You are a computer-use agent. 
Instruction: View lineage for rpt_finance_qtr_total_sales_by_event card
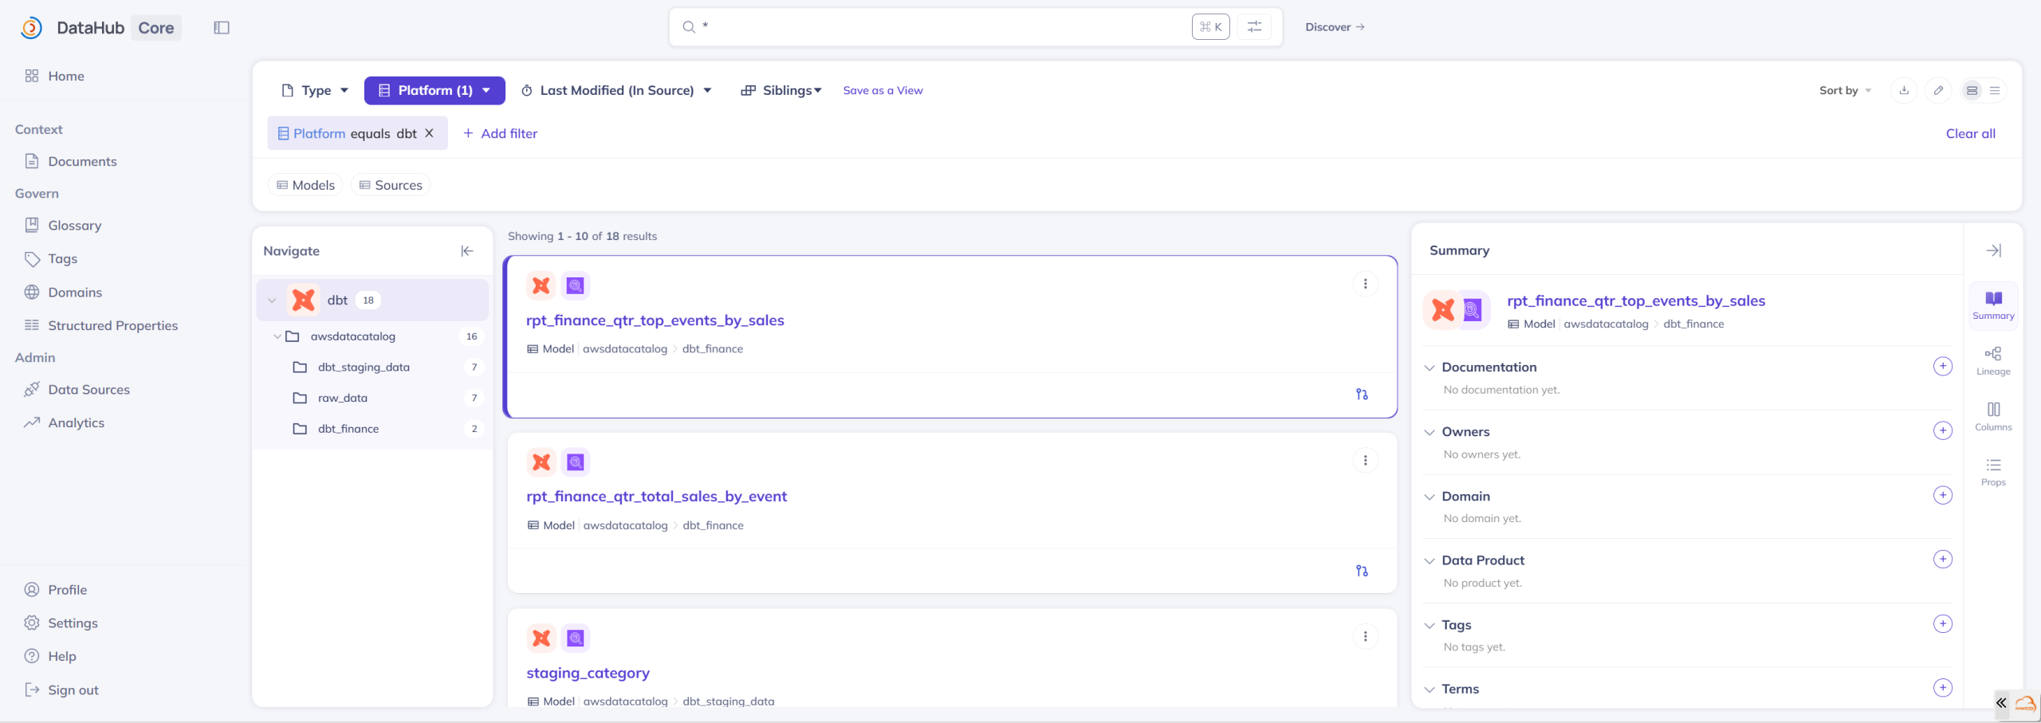[x=1362, y=571]
